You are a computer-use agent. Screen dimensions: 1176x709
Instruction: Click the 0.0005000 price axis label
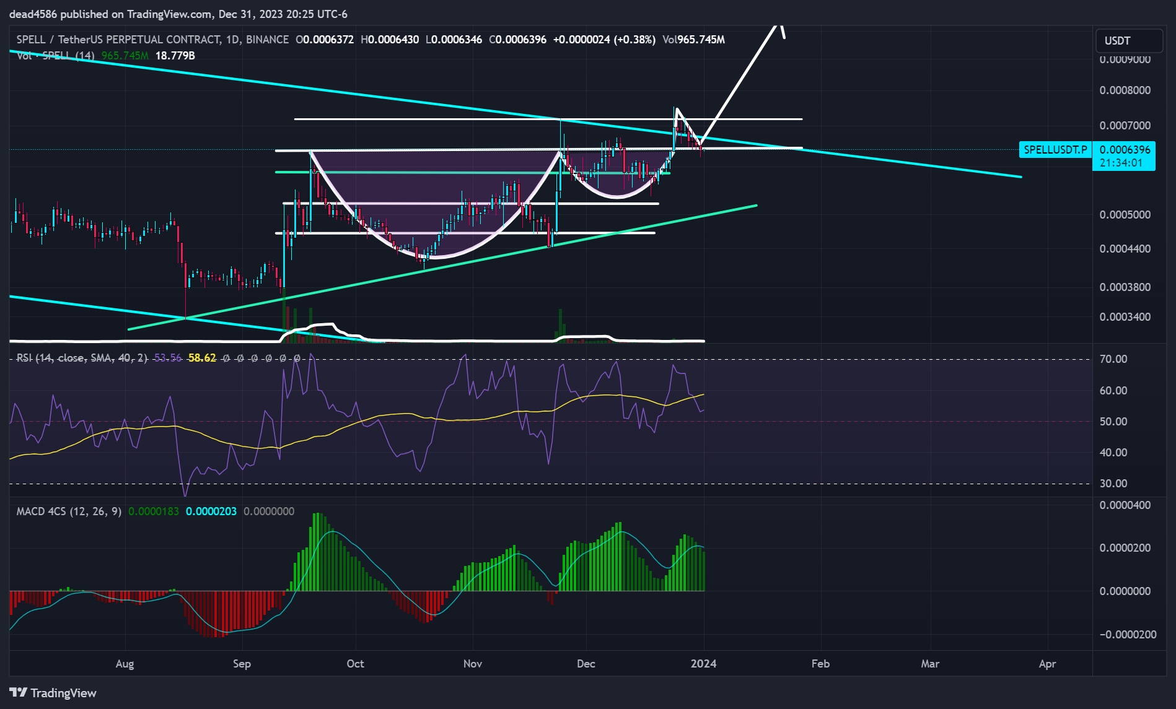point(1125,215)
